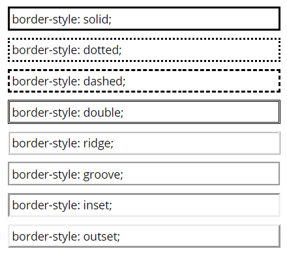The image size is (287, 253).
Task: Click the text 'border-style: solid;'
Action: pos(62,20)
